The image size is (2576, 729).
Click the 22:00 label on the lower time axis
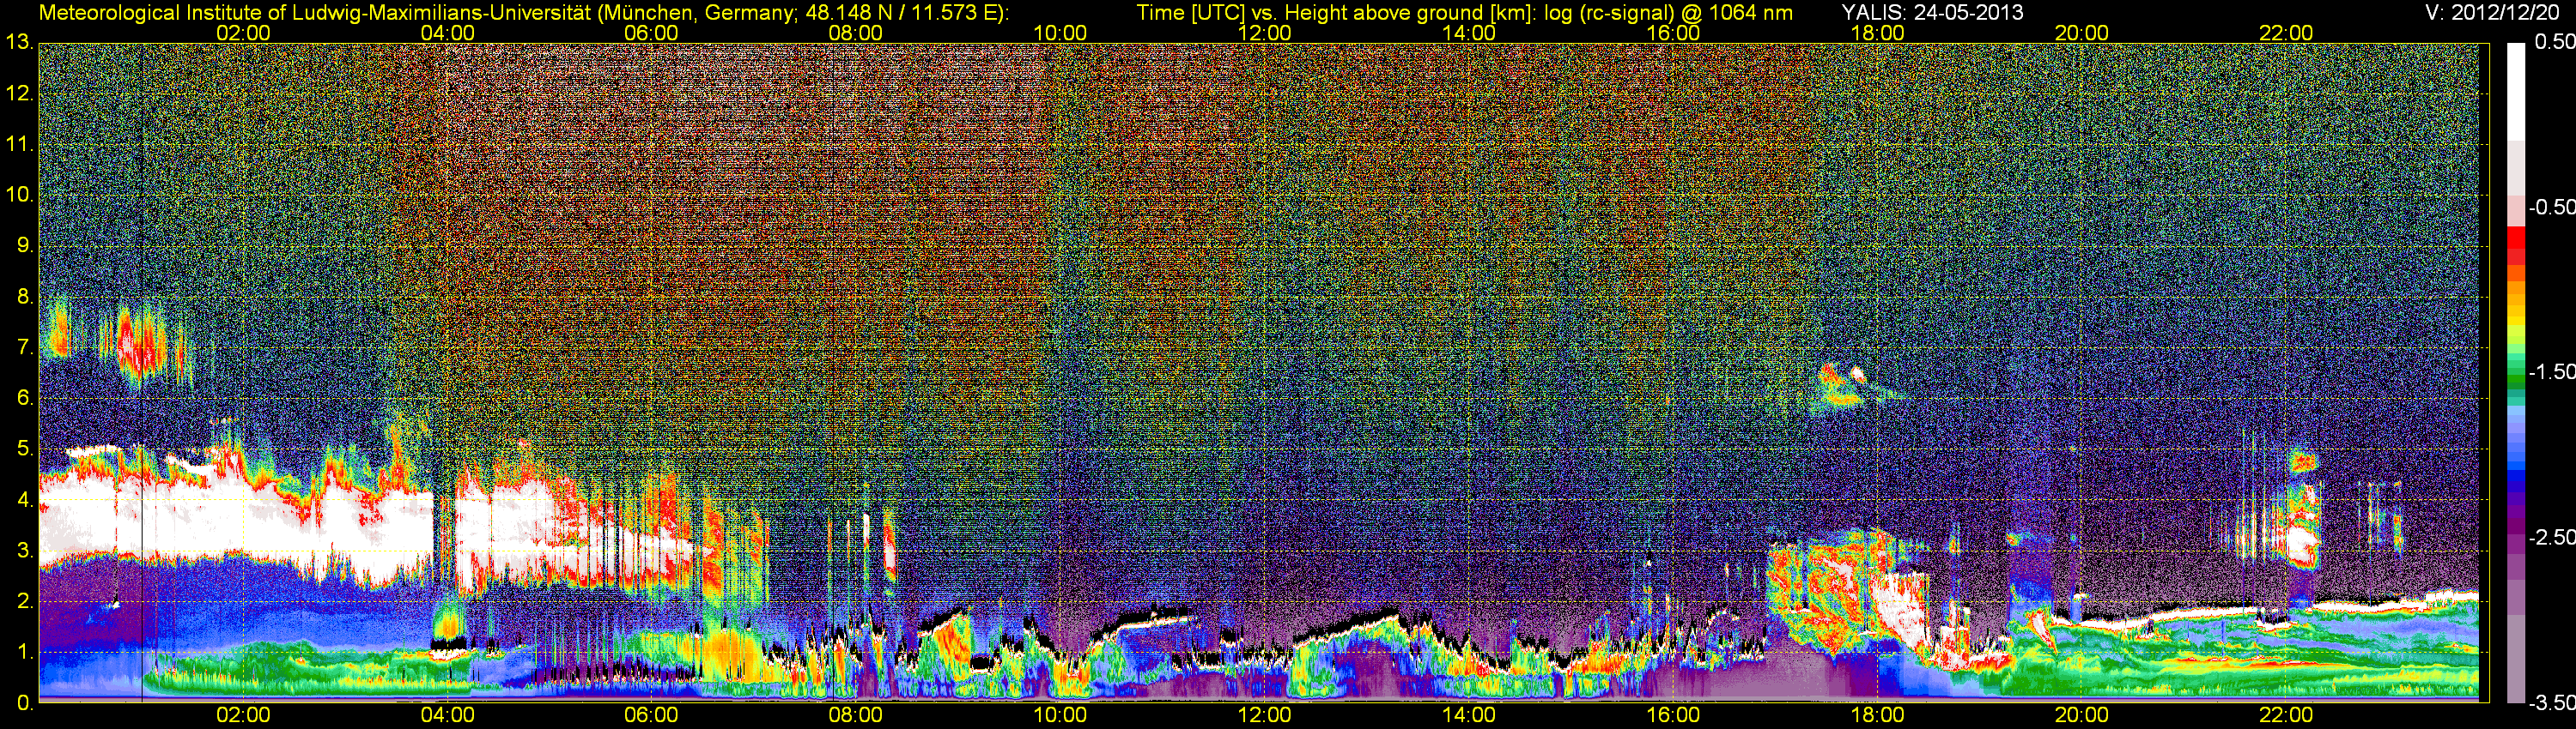[x=2286, y=715]
